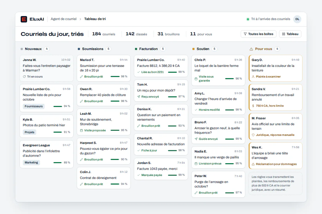Click pencil icon on Owen R. card
This screenshot has height=214, width=322.
(x=82, y=101)
